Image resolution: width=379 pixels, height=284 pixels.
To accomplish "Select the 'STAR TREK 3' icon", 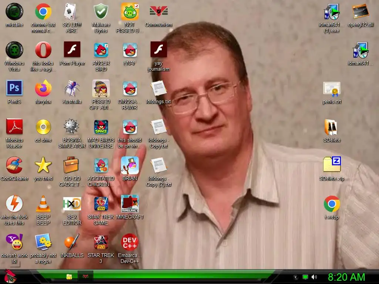I will coord(101,242).
